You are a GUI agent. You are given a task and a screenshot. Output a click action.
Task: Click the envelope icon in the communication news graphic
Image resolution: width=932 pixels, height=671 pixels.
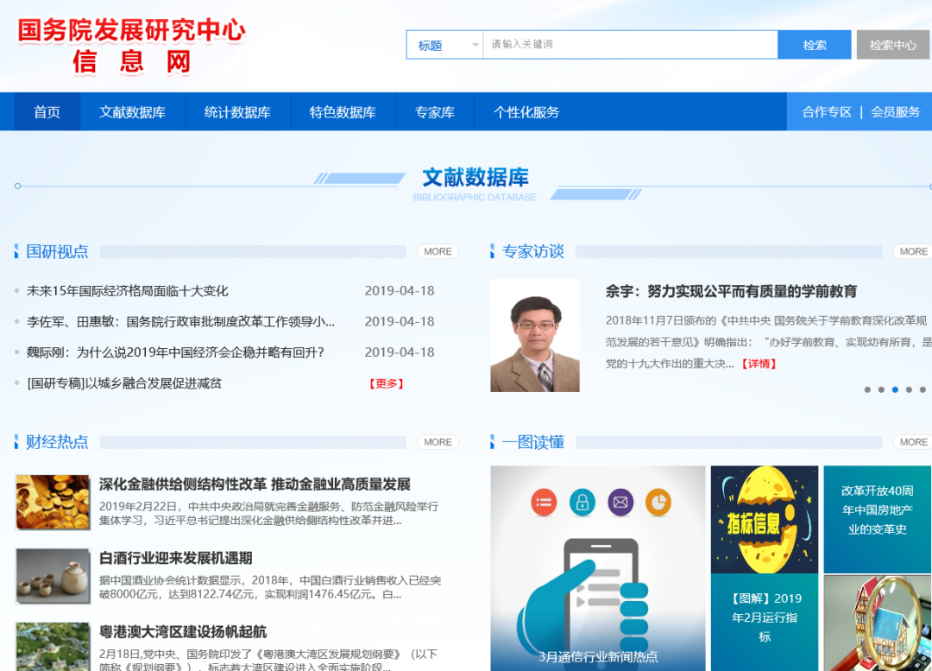click(620, 501)
